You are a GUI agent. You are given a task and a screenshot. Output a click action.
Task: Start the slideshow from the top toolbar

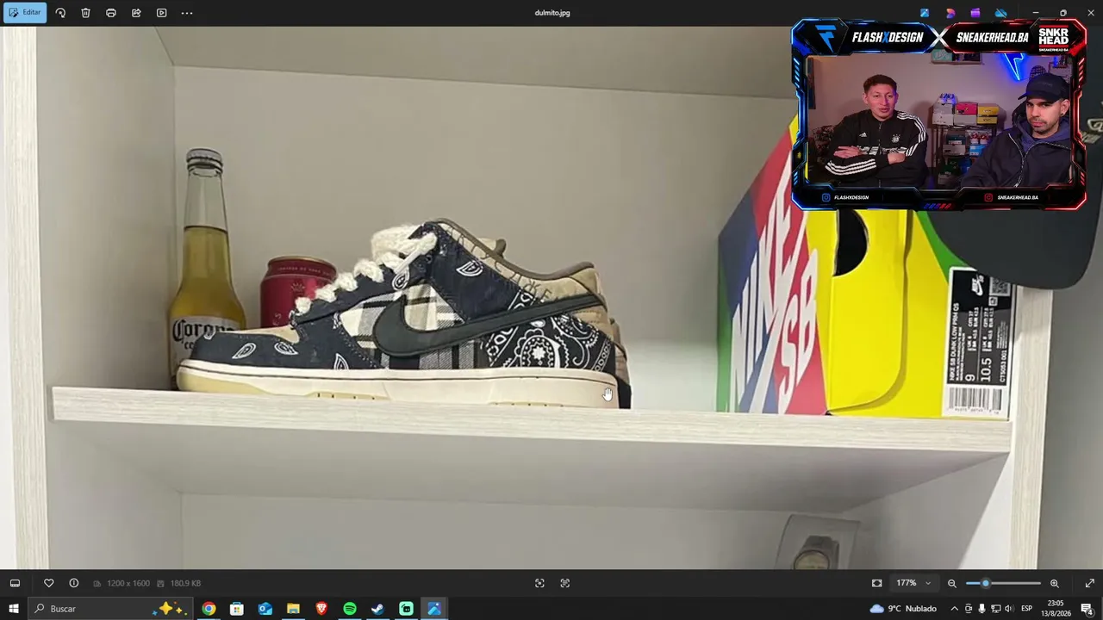click(161, 13)
